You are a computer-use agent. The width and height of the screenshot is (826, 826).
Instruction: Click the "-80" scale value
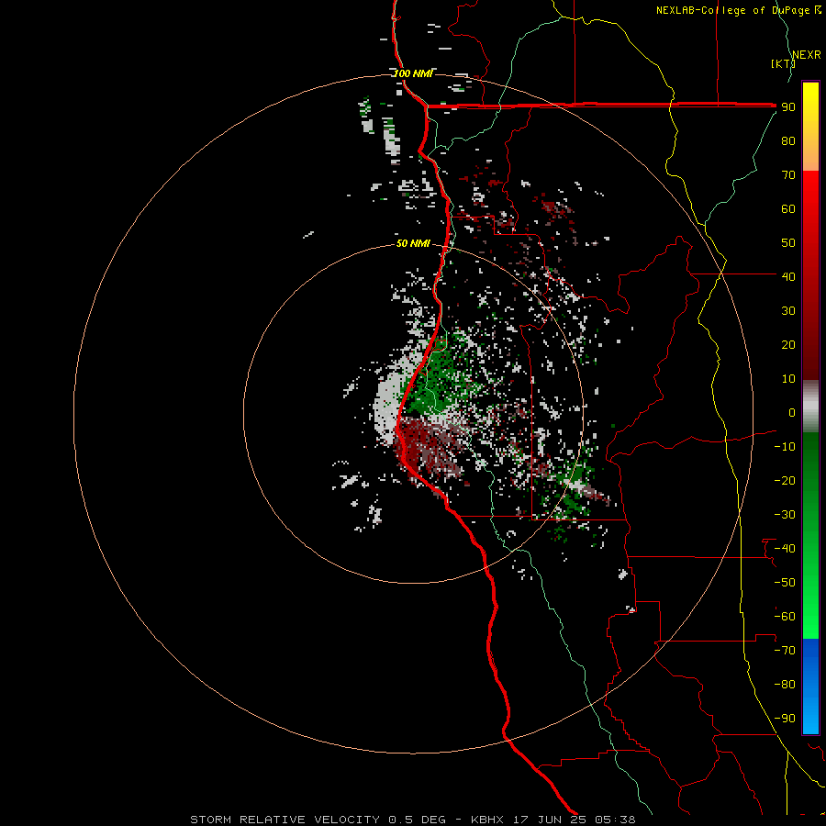click(x=785, y=685)
